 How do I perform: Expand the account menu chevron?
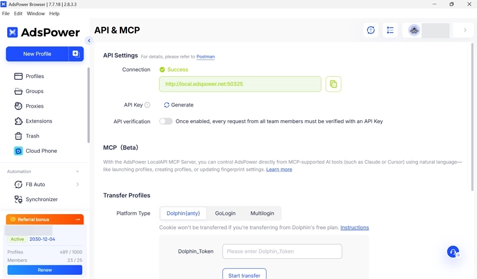pos(465,30)
